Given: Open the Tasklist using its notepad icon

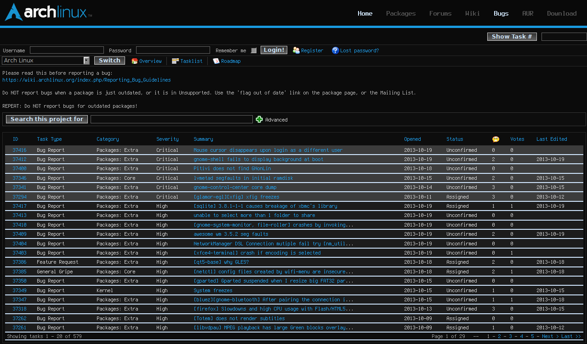Looking at the screenshot, I should (175, 61).
